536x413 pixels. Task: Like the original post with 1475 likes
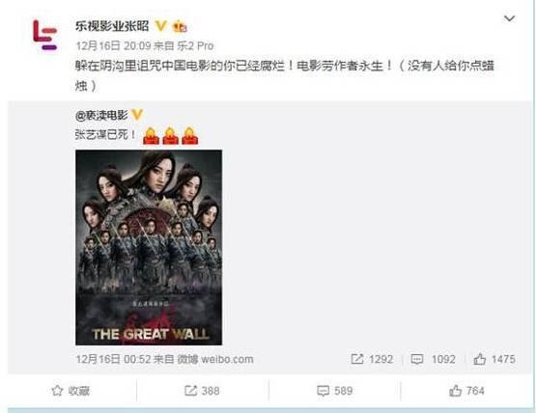[x=494, y=359]
